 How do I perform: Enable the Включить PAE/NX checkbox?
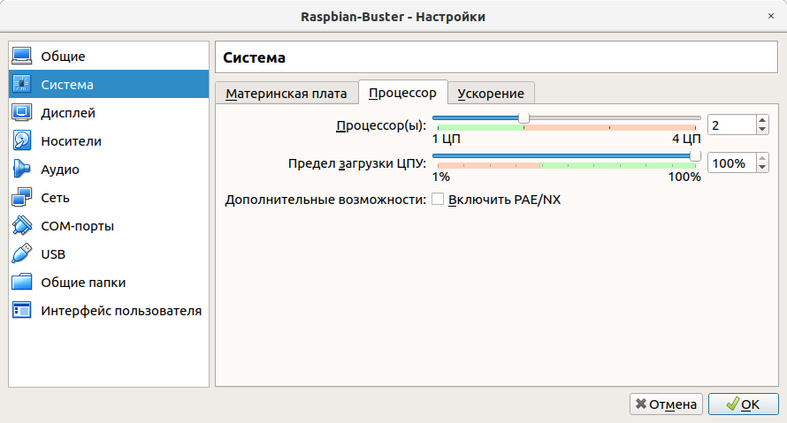coord(438,199)
